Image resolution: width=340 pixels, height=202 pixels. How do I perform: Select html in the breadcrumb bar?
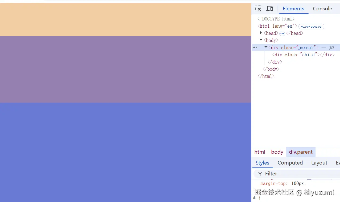point(260,152)
